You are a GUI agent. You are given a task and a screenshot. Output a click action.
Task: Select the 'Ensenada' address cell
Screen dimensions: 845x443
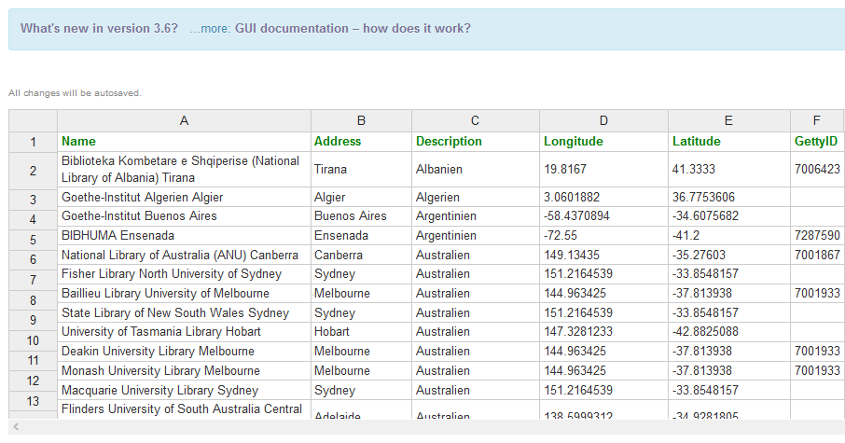pos(361,236)
